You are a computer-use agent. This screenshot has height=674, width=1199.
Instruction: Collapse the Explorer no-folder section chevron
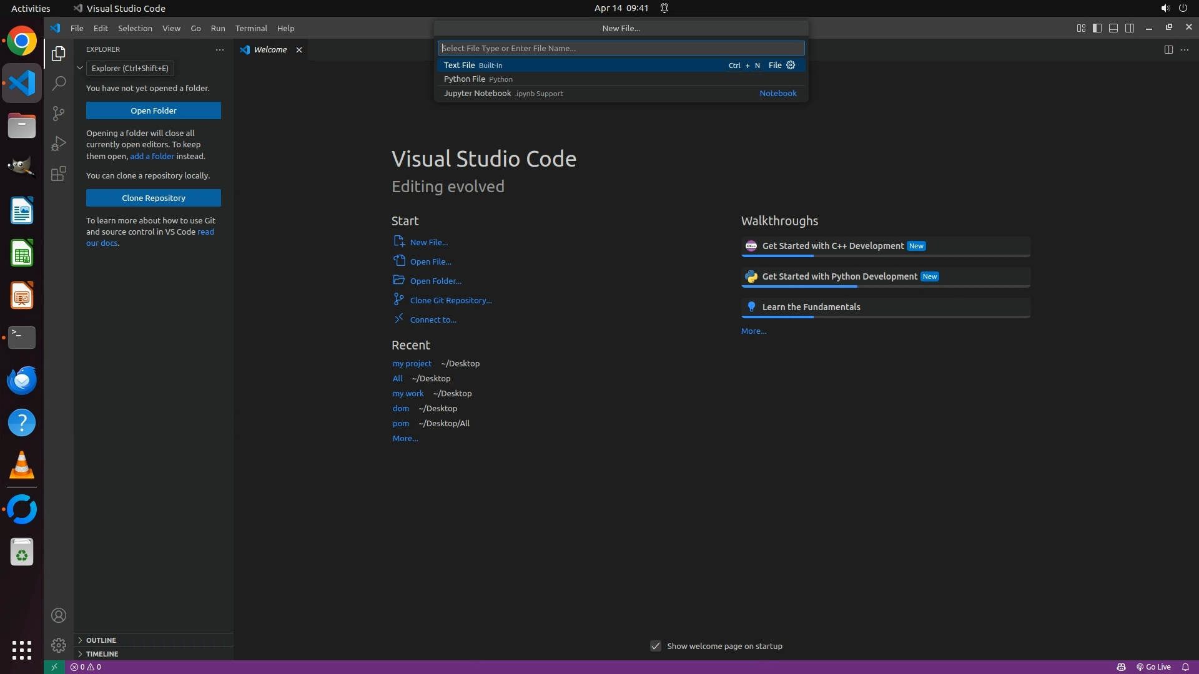click(x=80, y=68)
